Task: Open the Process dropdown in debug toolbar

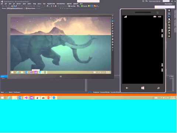Action: [14, 8]
